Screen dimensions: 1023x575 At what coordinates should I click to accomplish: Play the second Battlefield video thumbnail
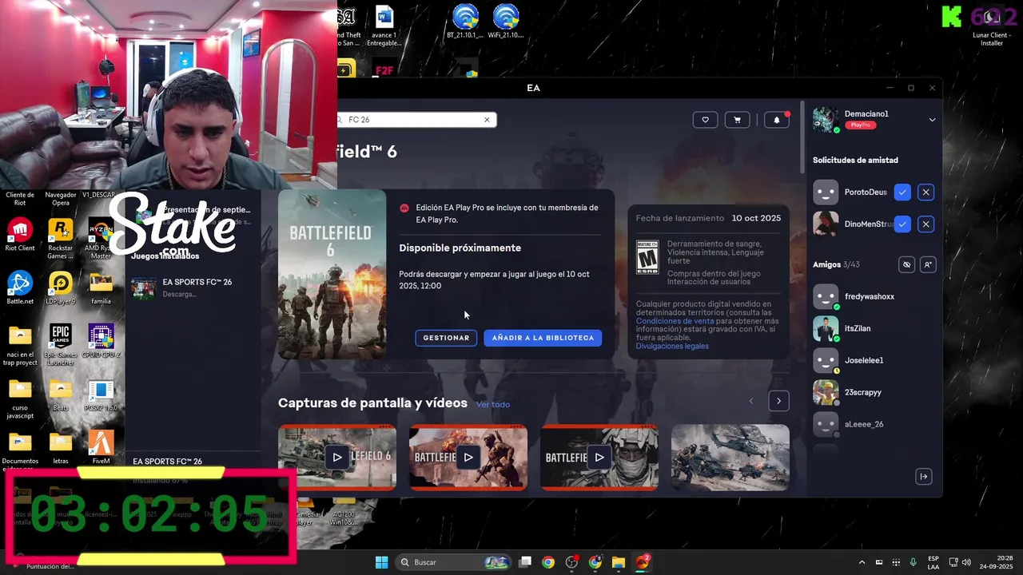click(468, 458)
